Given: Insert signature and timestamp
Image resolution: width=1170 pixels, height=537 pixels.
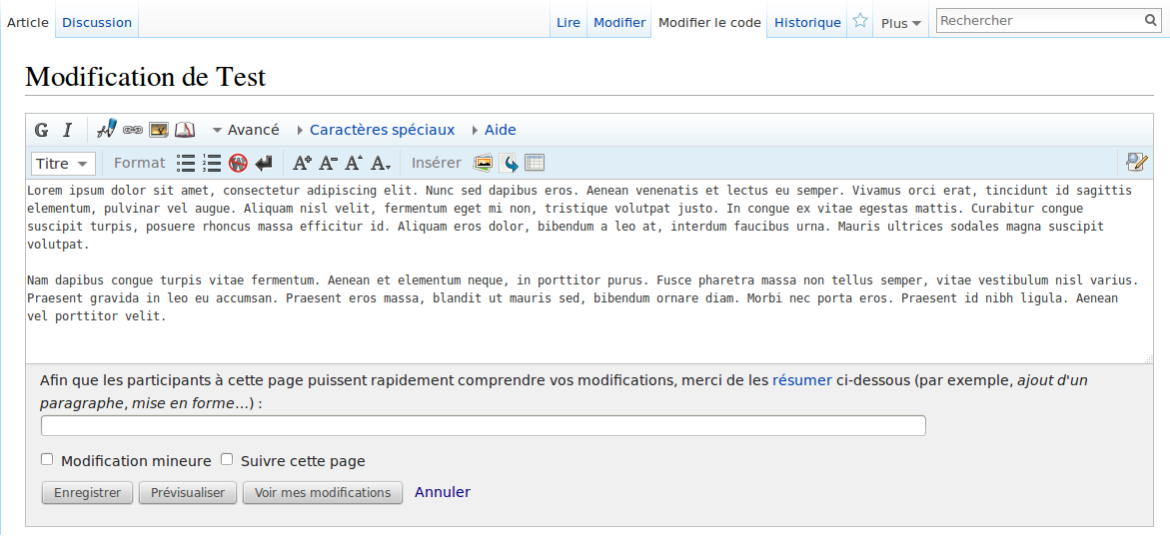Looking at the screenshot, I should point(108,129).
